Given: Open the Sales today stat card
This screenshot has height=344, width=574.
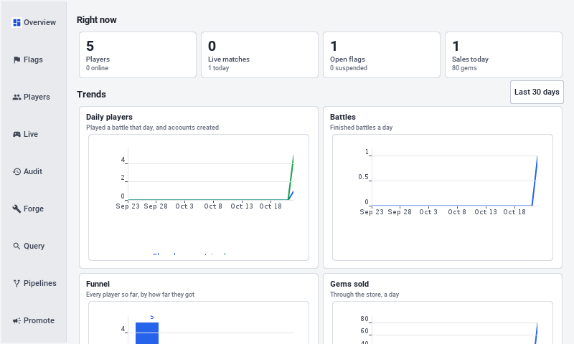Looking at the screenshot, I should [x=504, y=55].
